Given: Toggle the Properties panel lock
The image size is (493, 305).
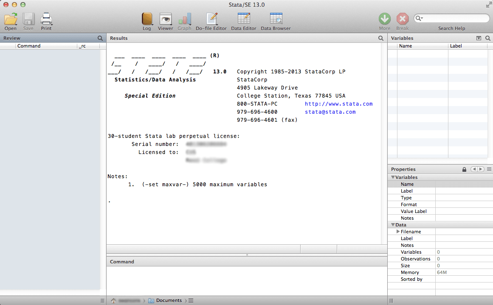Looking at the screenshot, I should coord(464,169).
